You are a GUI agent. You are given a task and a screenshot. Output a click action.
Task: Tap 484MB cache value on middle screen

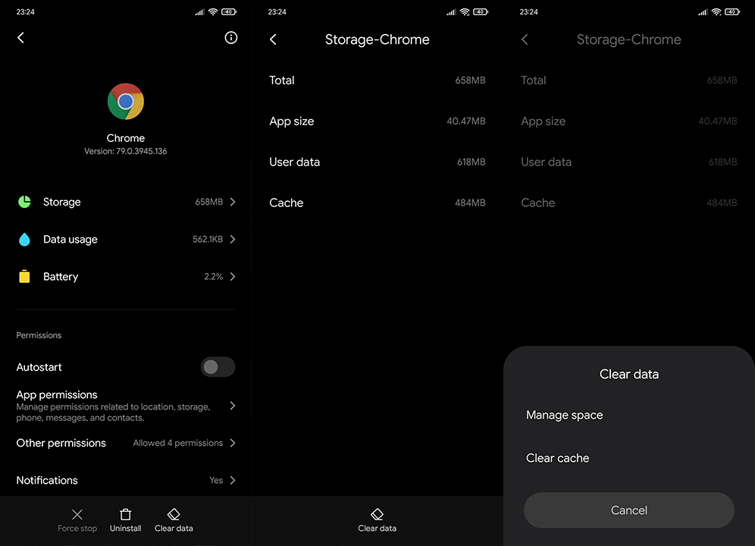[470, 203]
